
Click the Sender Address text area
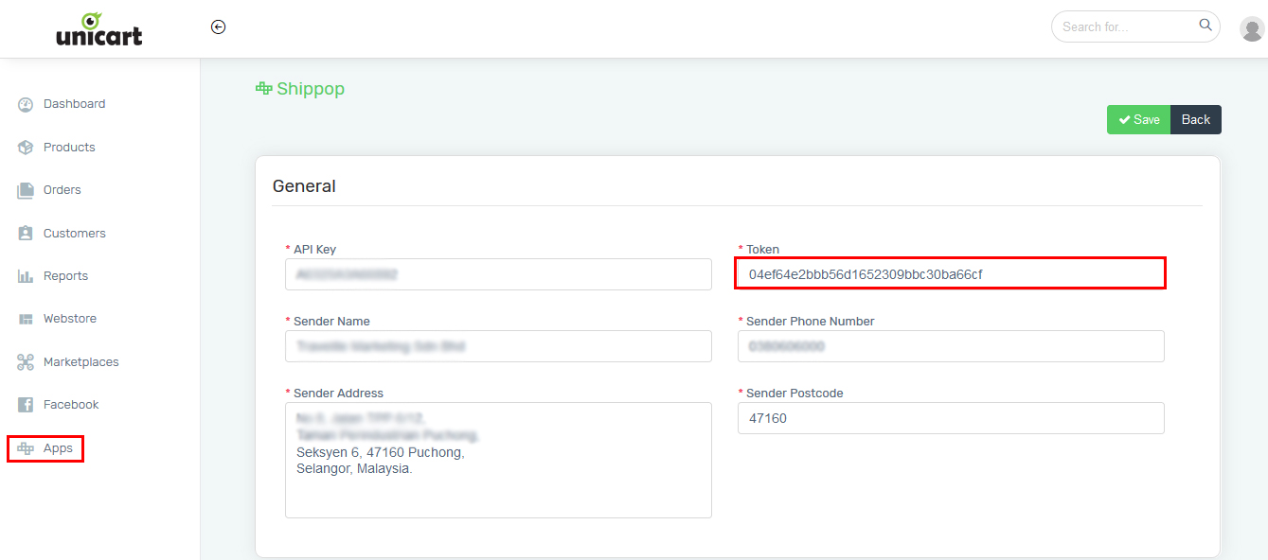pos(498,460)
